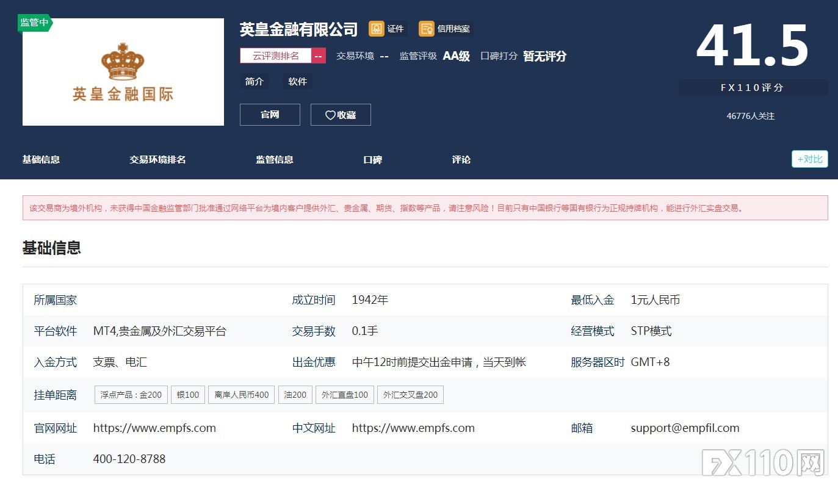This screenshot has height=485, width=838.
Task: Open the 简介 tag
Action: click(255, 81)
